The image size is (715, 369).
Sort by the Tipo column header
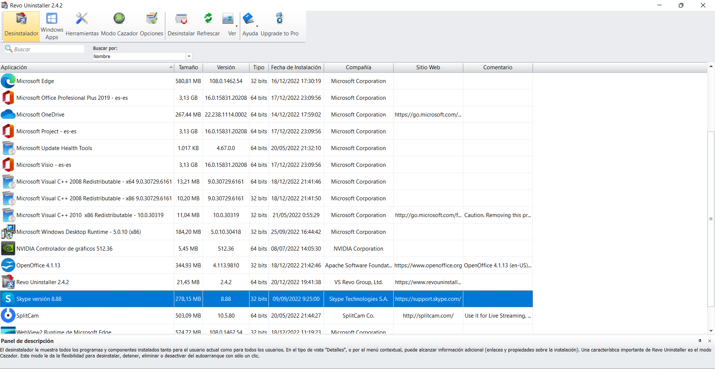click(x=259, y=67)
